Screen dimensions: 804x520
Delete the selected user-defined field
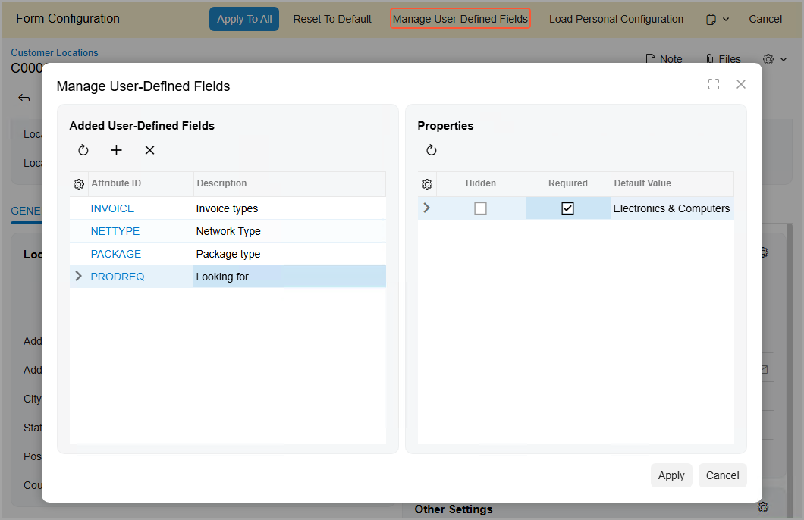point(149,150)
